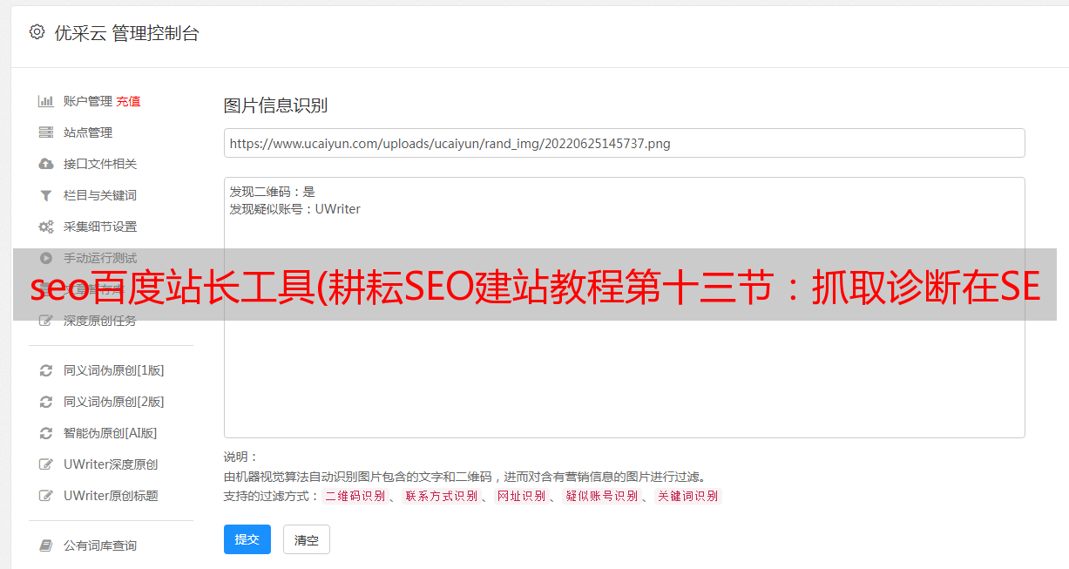This screenshot has width=1069, height=569.
Task: Click the filter funnel icon for 栏目与关键词
Action: [46, 195]
